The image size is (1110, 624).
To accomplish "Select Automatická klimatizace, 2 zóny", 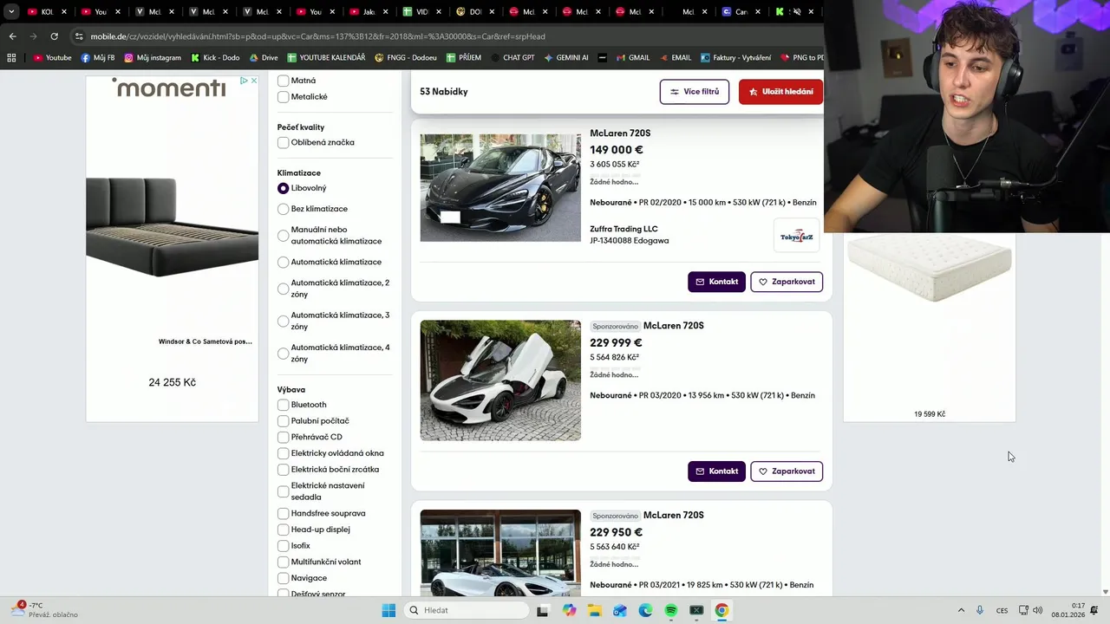I will click(283, 289).
